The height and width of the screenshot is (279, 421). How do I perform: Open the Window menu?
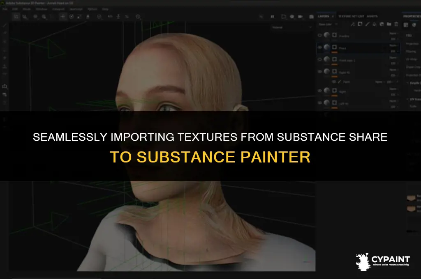[42, 9]
